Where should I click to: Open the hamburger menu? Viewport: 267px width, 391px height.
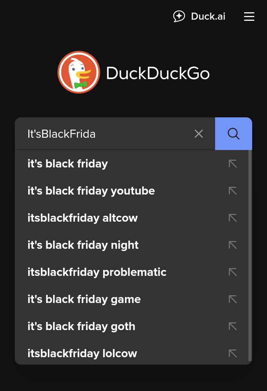tap(249, 17)
